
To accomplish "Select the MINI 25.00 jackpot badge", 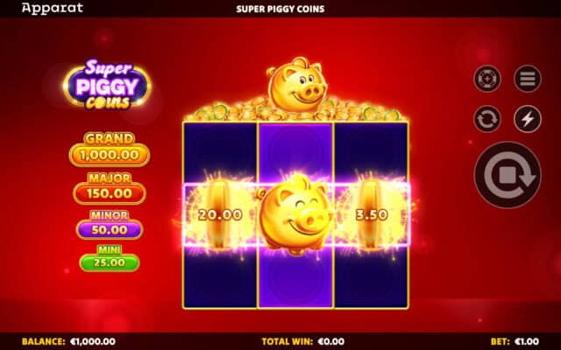I will (x=110, y=258).
